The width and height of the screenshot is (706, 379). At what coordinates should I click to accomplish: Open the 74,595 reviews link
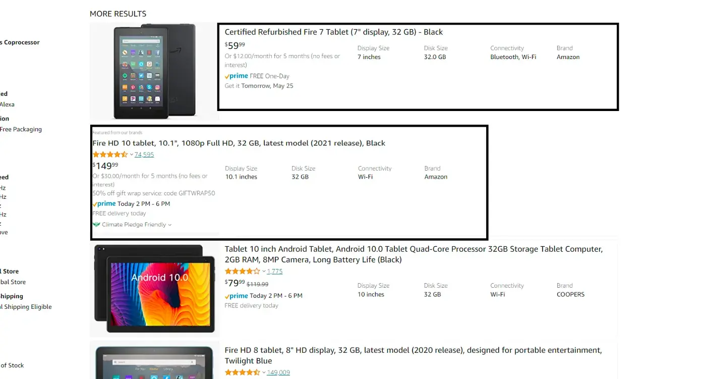coord(144,154)
